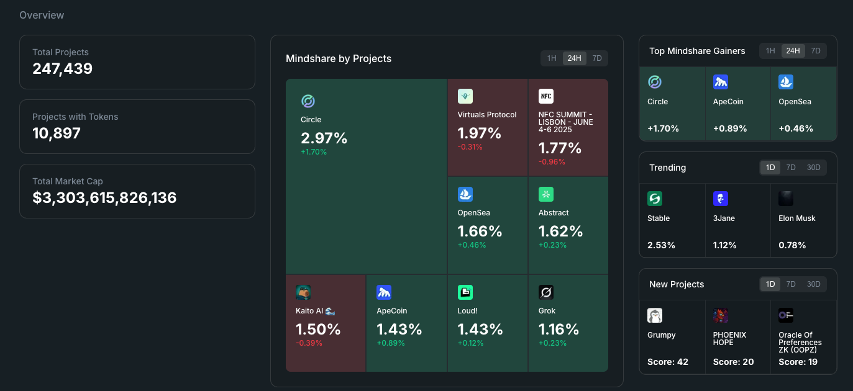Click the Circle logo in the treemap
853x391 pixels.
308,101
